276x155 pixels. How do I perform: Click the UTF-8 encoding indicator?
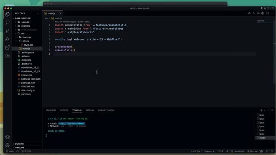tap(220, 151)
